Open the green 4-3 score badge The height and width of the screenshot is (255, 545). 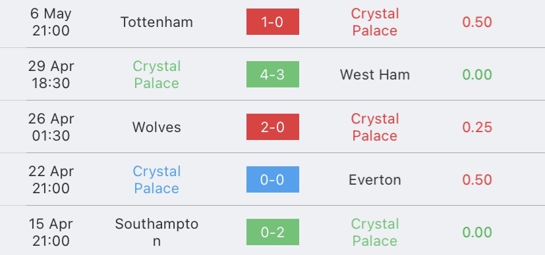pos(273,74)
